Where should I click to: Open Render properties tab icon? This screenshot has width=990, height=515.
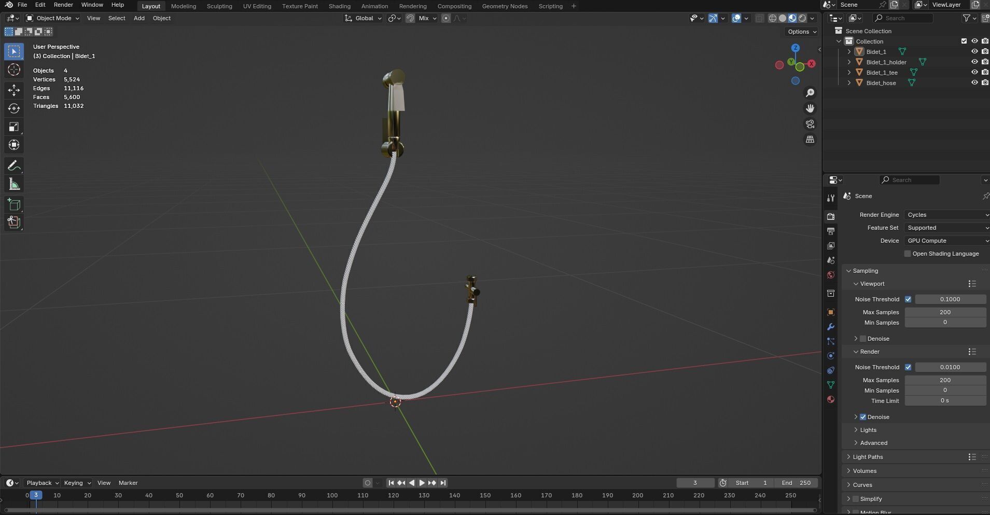tap(831, 216)
